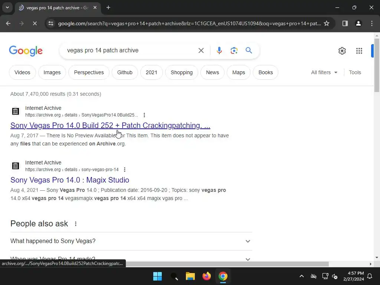Click the horizontal scrollbar at the bottom
380x285 pixels.
point(227,264)
